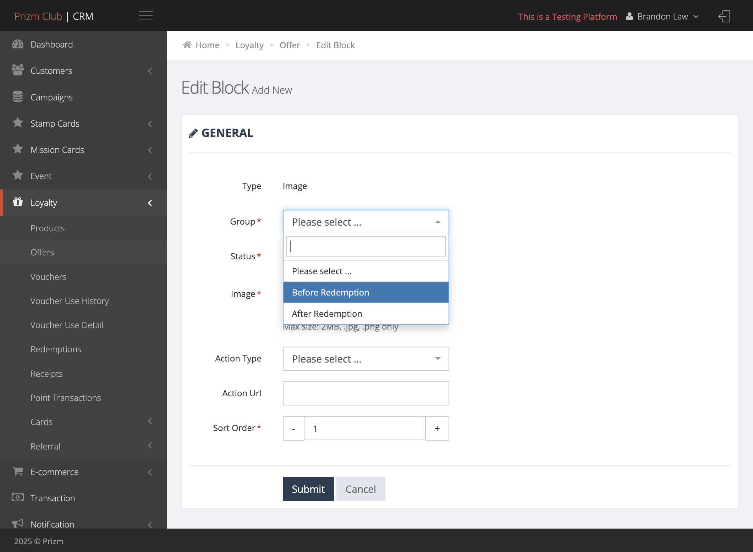Image resolution: width=753 pixels, height=552 pixels.
Task: Click the Campaigns stack icon
Action: (x=18, y=97)
